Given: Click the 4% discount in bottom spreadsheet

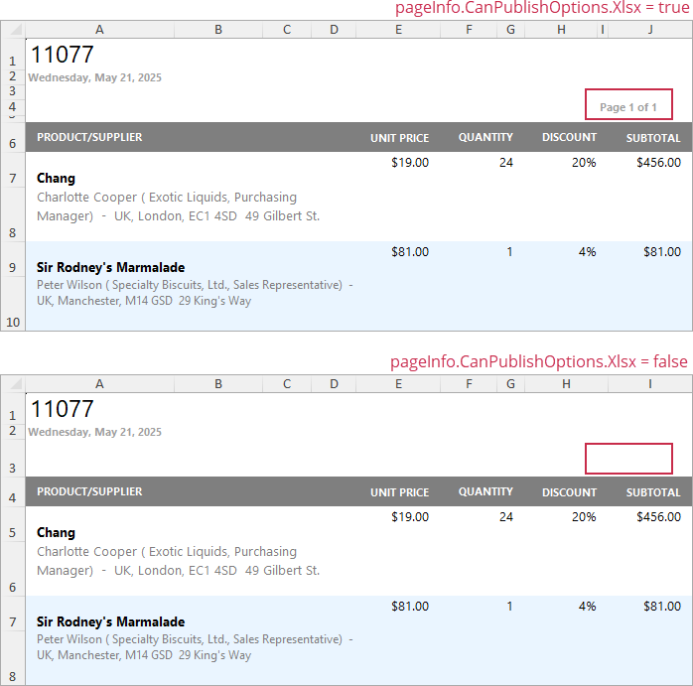Looking at the screenshot, I should [x=587, y=607].
